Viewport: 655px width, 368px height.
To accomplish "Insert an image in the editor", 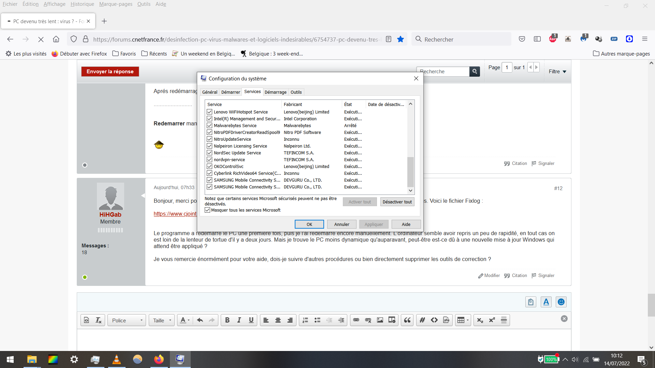I will [x=380, y=320].
